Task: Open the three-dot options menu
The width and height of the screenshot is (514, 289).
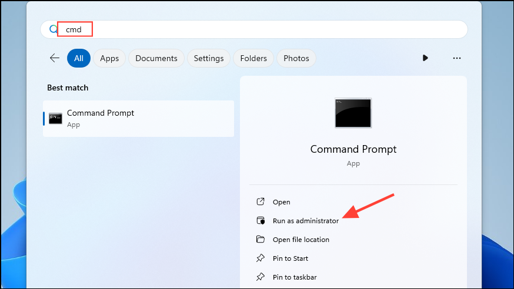Action: [456, 58]
